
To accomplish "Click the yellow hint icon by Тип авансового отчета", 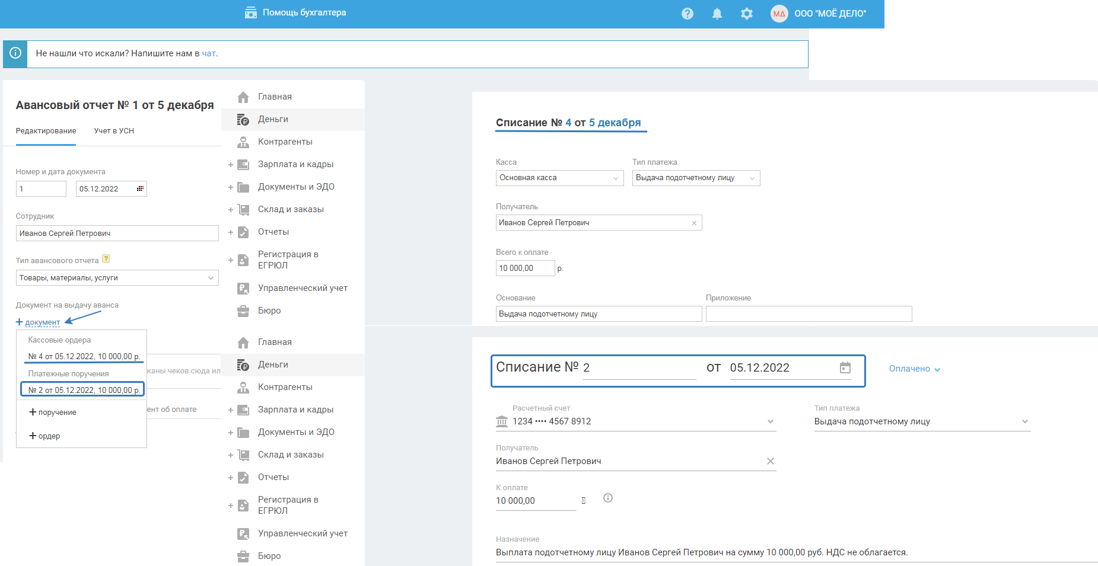I will (106, 258).
